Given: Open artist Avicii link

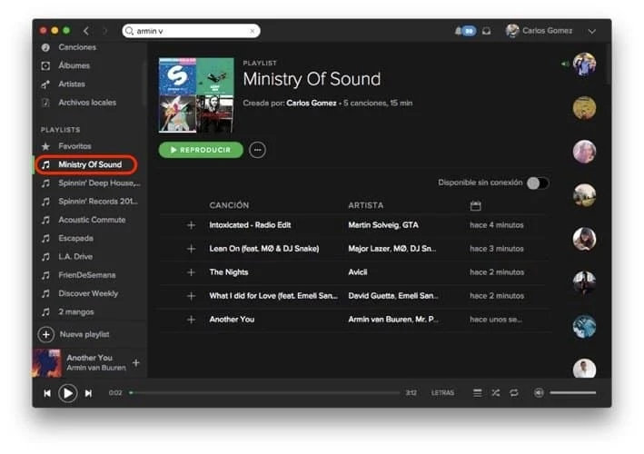Looking at the screenshot, I should [358, 272].
